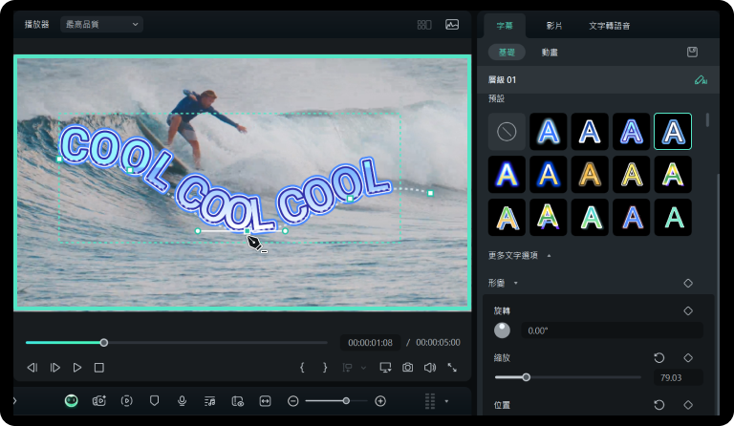This screenshot has width=734, height=426.
Task: Switch to the 文字轉語音 tab
Action: point(609,26)
